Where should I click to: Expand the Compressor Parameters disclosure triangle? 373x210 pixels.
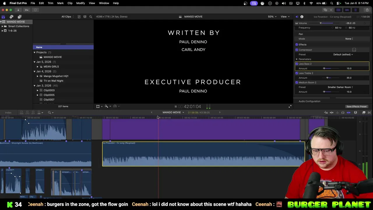[297, 59]
